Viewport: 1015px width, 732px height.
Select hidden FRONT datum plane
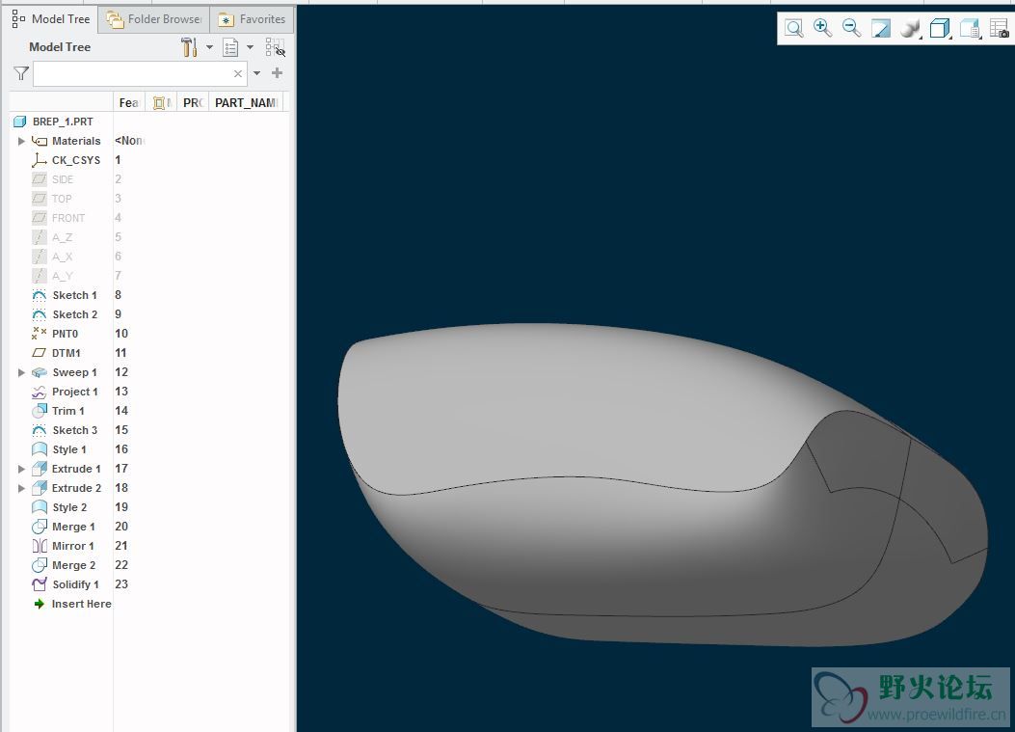(x=68, y=218)
